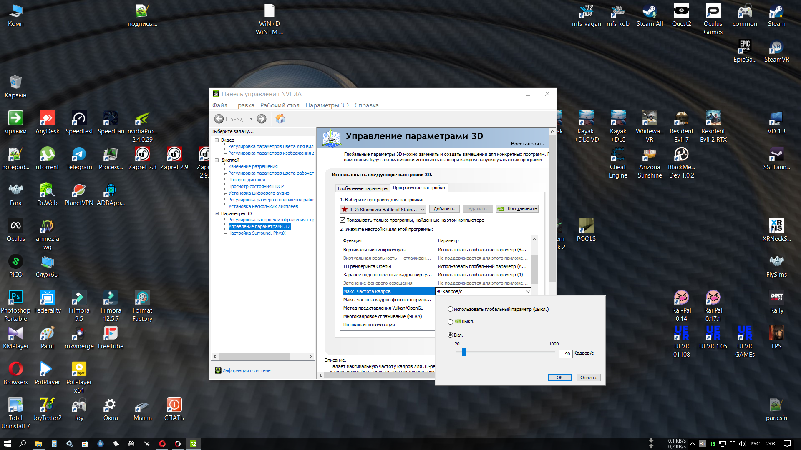The width and height of the screenshot is (801, 450).
Task: Open the IL-2 Sturmovik program dropdown
Action: (383, 209)
